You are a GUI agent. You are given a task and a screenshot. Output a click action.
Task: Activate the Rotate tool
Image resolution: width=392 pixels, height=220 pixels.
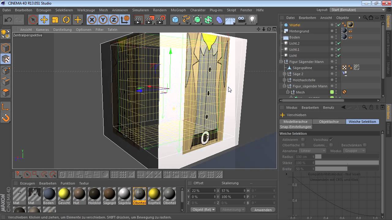(x=66, y=20)
